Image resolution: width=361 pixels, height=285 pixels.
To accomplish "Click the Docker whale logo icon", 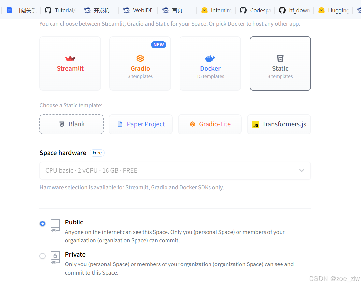I will [210, 59].
